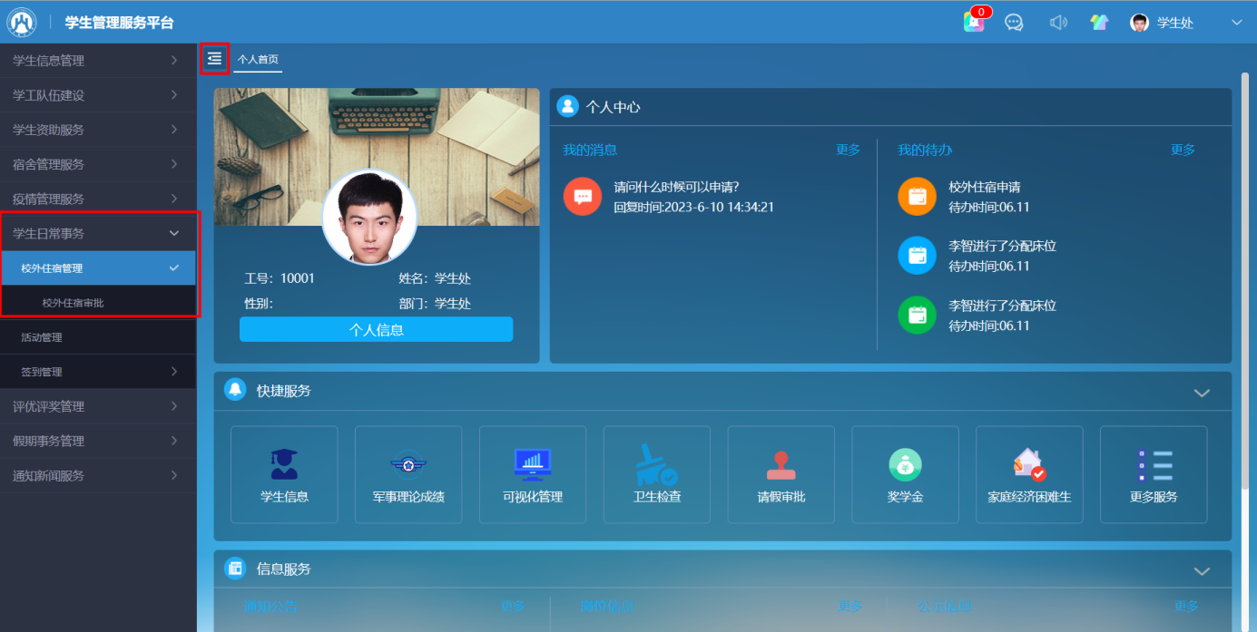Open 家庭经济困难生 quick service
The width and height of the screenshot is (1257, 632).
pyautogui.click(x=1029, y=474)
